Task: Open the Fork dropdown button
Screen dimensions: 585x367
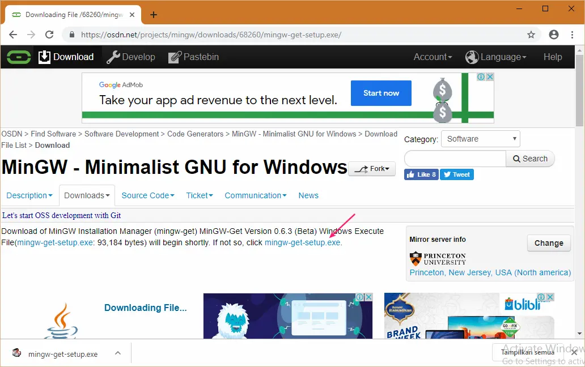Action: [x=372, y=169]
